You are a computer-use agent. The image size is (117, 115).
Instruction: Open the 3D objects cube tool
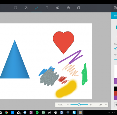tap(68, 8)
